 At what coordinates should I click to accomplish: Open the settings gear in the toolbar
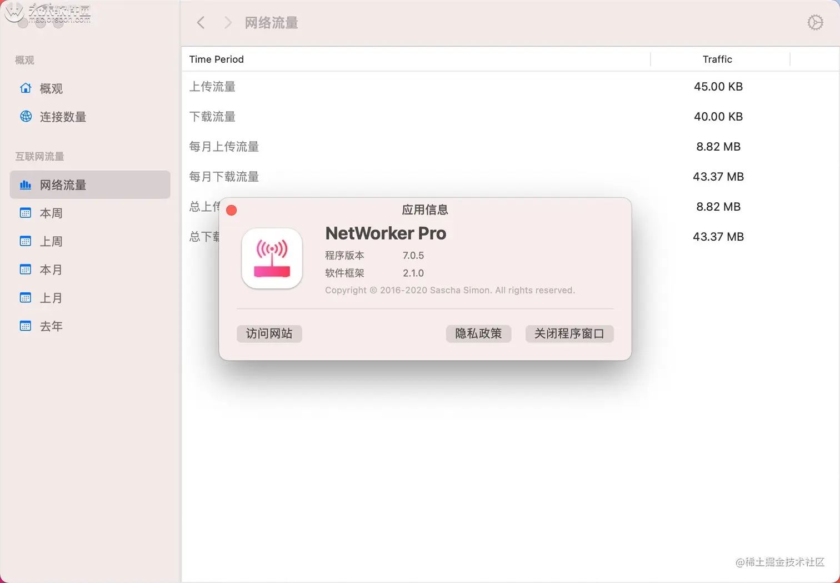point(815,22)
